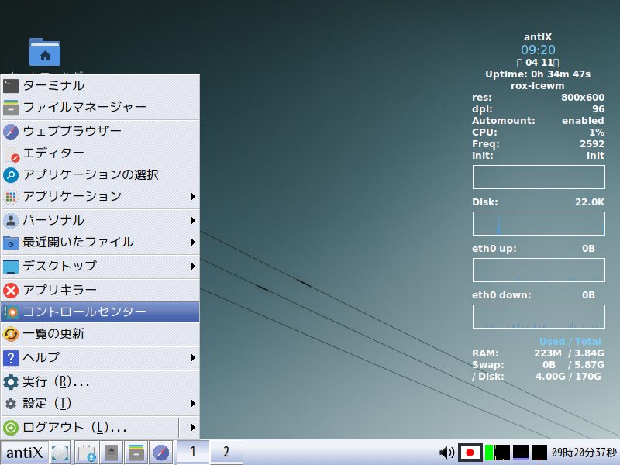
Task: Click the eject/unmount taskbar icon
Action: click(112, 453)
